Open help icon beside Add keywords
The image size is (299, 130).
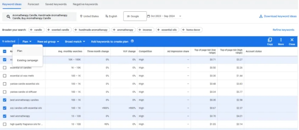[x=132, y=41]
